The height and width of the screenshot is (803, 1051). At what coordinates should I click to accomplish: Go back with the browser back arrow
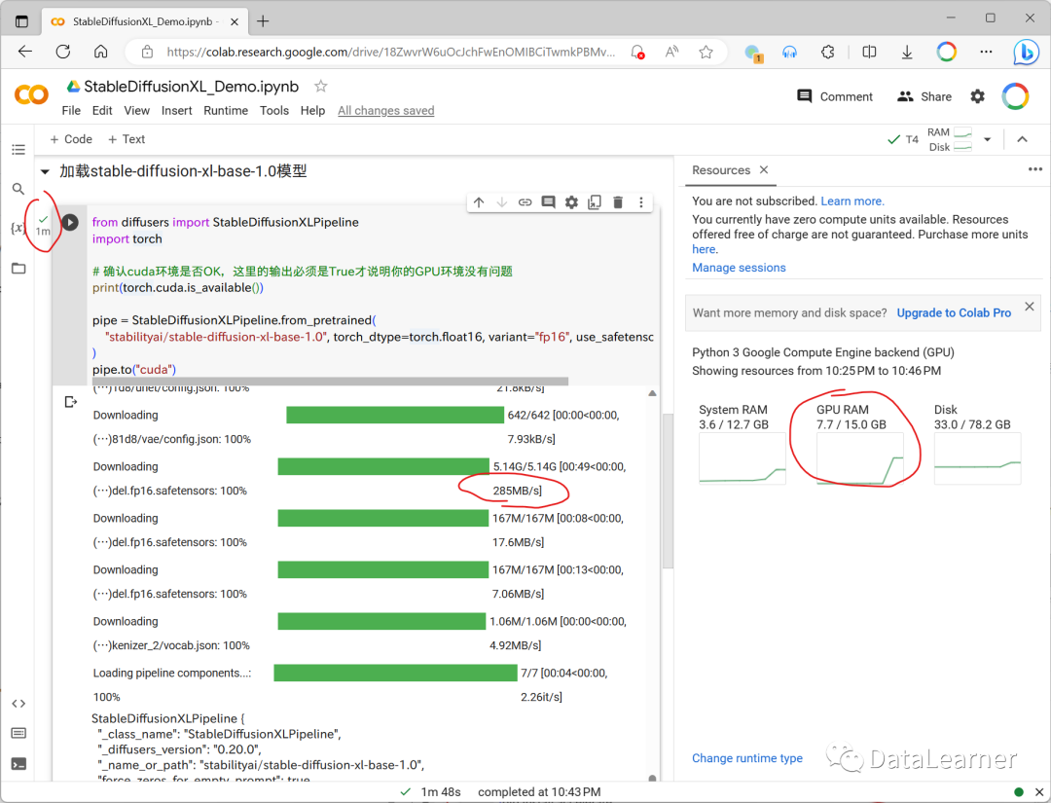point(24,52)
